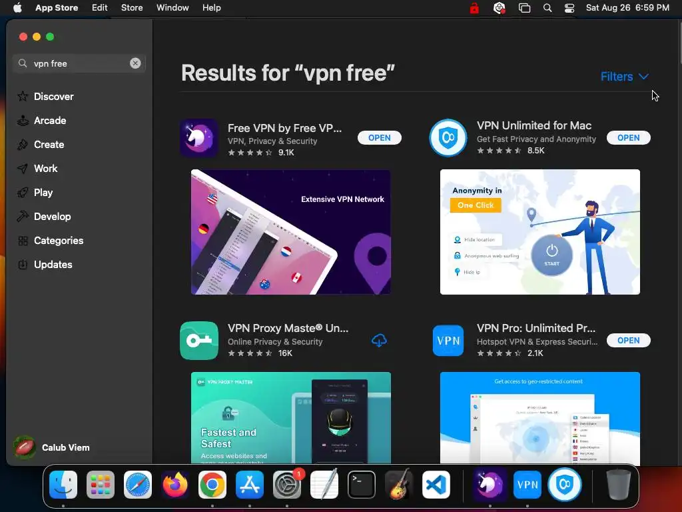View geo-restricted content screenshot preview
Viewport: 682px width, 512px height.
[x=539, y=418]
